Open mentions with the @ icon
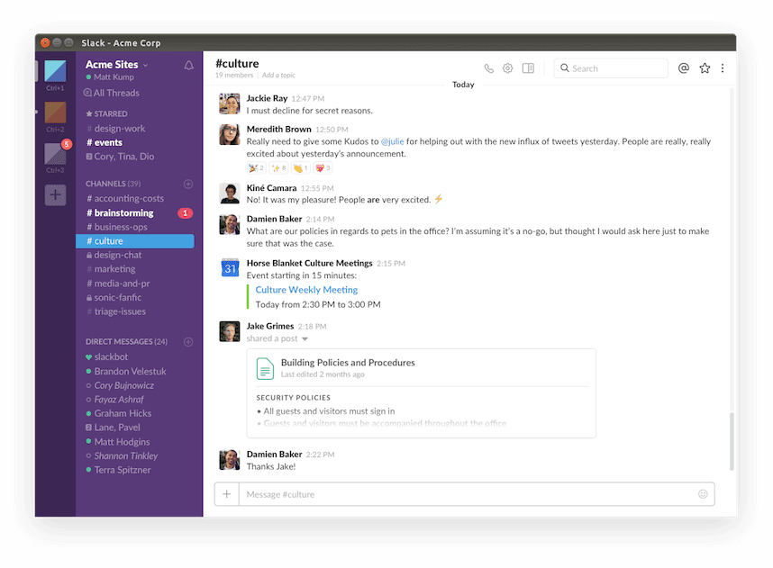This screenshot has width=773, height=568. point(683,68)
